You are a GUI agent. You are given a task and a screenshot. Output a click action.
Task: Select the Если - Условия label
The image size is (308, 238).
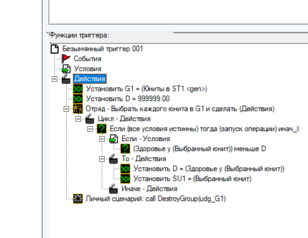(146, 139)
